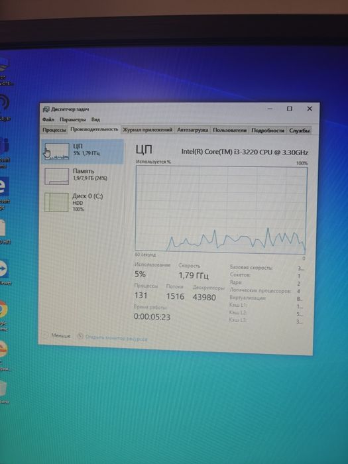Switch to the Подробности tab

coord(268,131)
